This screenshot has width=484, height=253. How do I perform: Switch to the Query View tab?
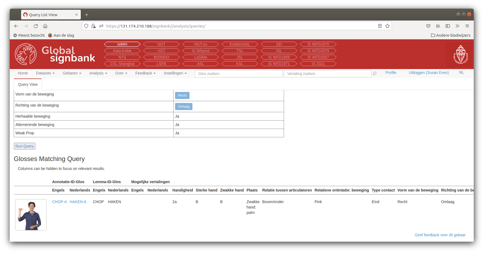pyautogui.click(x=28, y=84)
